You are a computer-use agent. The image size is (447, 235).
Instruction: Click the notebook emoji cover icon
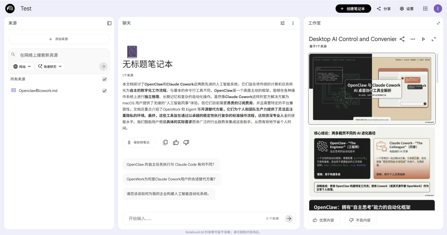click(x=132, y=52)
